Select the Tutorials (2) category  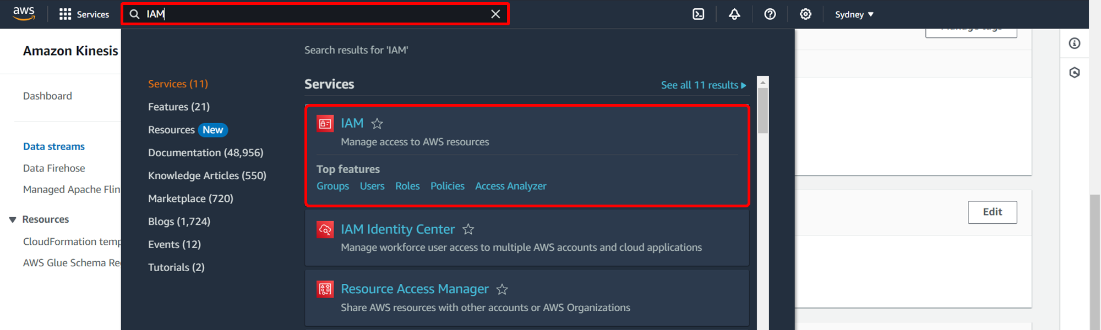tap(176, 267)
